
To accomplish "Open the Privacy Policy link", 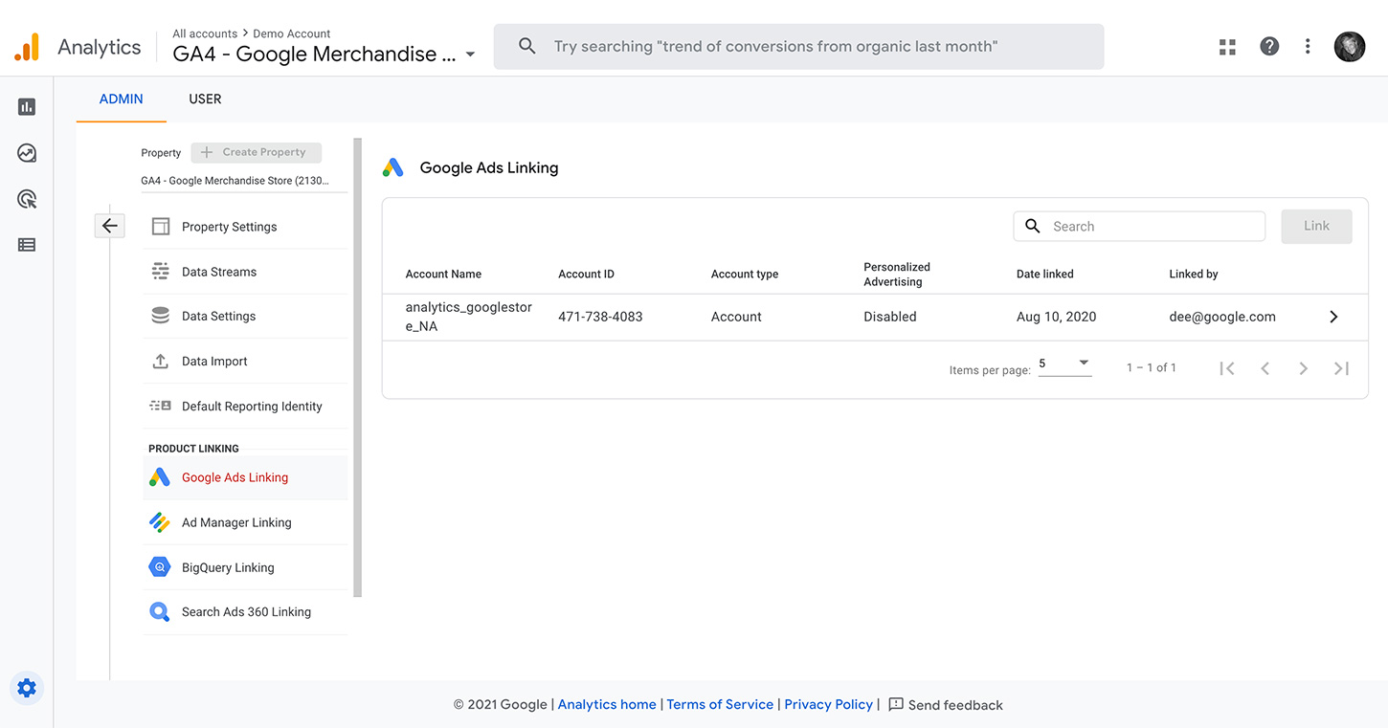I will (829, 704).
